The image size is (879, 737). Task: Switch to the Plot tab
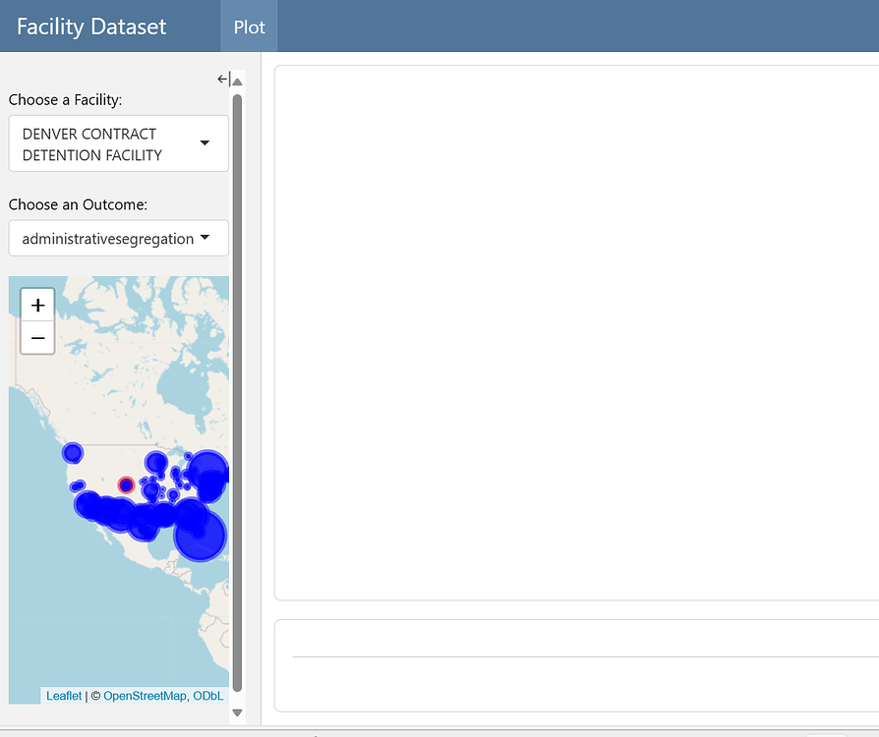(x=249, y=27)
